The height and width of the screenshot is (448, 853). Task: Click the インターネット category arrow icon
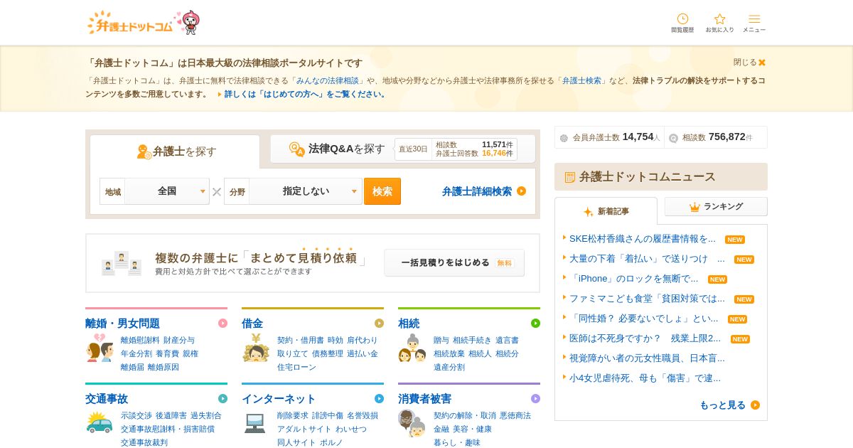pos(379,399)
